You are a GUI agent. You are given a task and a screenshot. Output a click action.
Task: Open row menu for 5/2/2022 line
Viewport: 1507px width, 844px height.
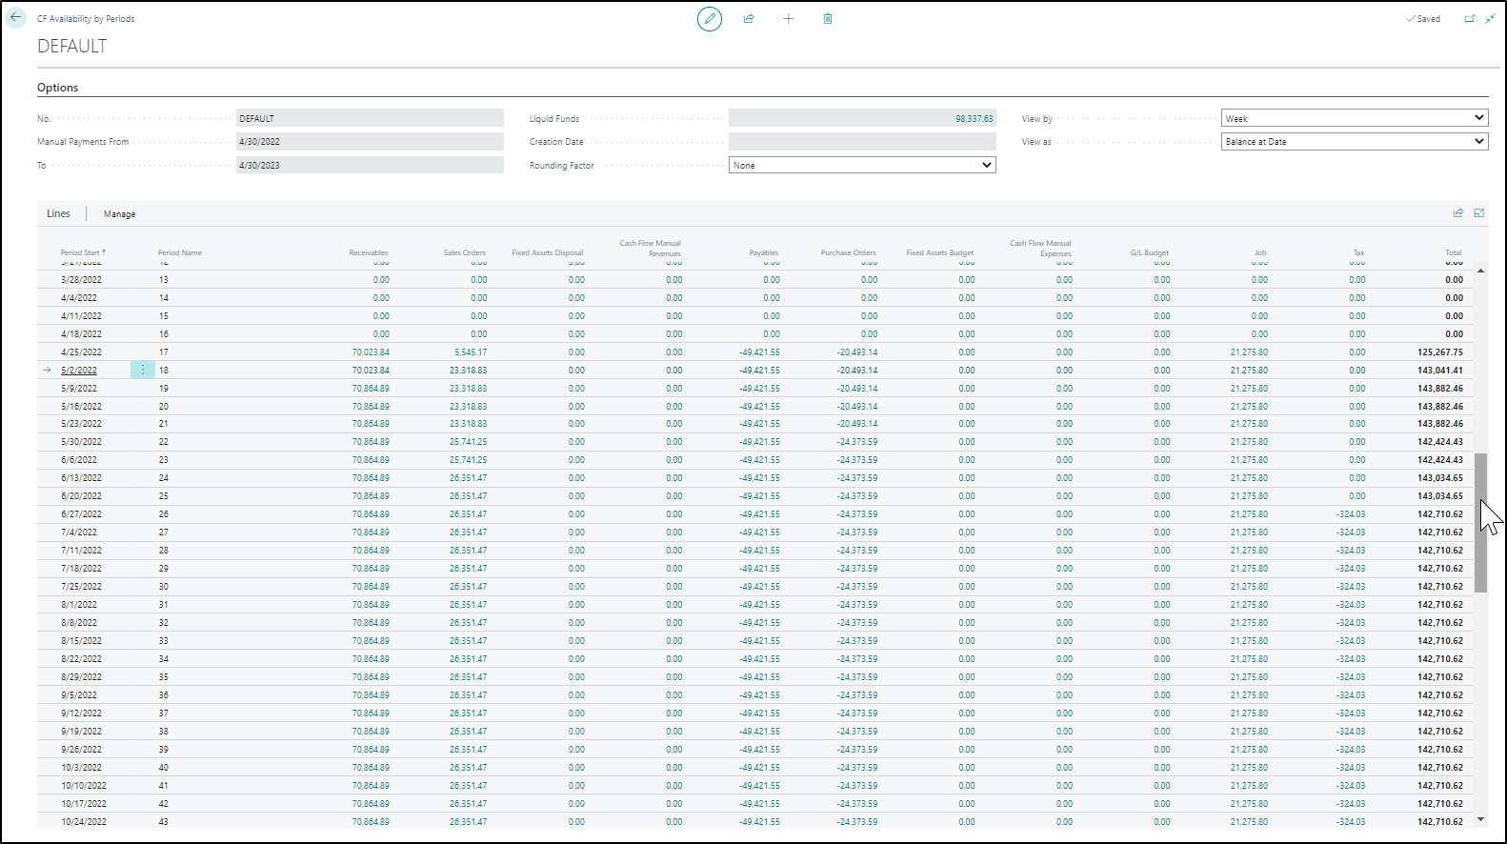pos(143,370)
